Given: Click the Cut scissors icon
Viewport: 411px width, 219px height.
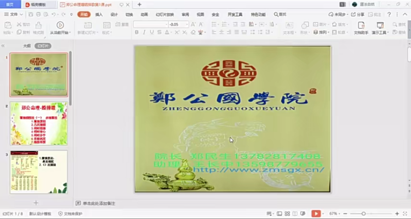Looking at the screenshot, I should click(x=19, y=24).
